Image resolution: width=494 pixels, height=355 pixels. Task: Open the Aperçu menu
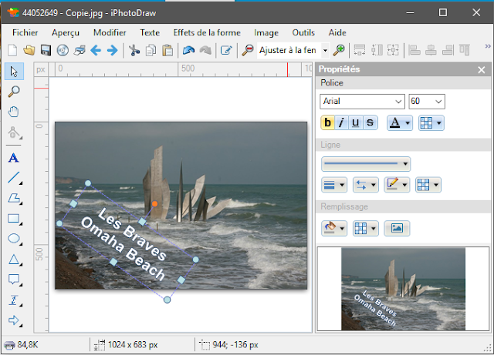(66, 32)
